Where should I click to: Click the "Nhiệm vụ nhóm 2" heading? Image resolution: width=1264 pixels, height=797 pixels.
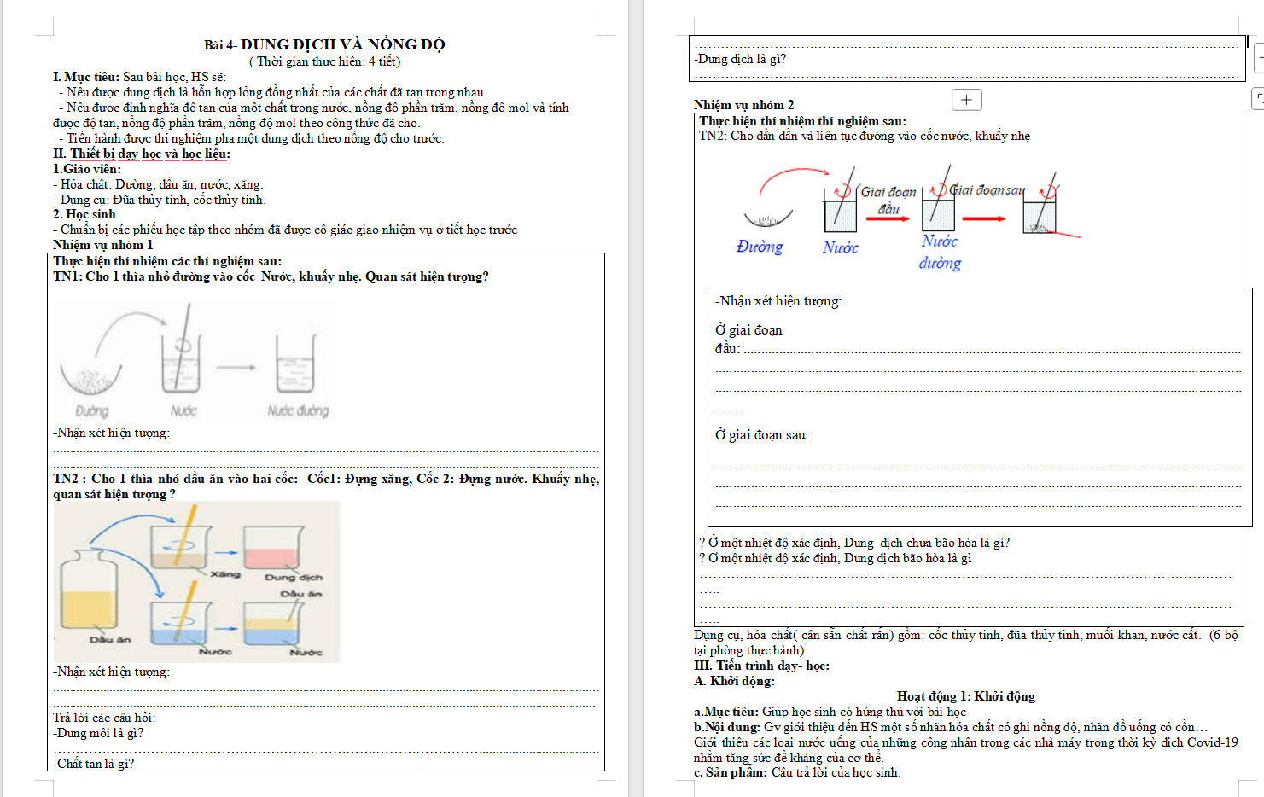[743, 105]
